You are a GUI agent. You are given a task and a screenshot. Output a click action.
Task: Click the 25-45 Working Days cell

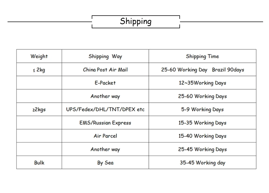(202, 149)
